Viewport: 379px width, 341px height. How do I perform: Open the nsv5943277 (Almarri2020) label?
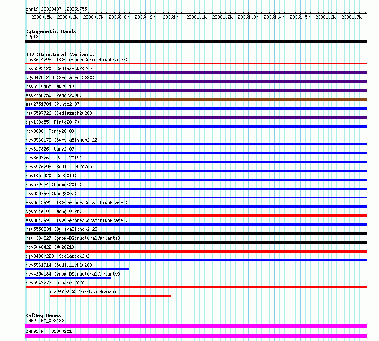[x=56, y=283]
